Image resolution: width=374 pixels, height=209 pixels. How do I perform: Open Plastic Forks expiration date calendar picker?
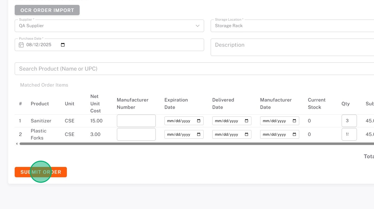point(199,134)
